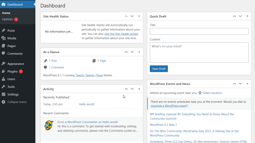The image size is (255, 143).
Task: Toggle the Quick Draft panel collapse triangle
Action: pyautogui.click(x=247, y=16)
